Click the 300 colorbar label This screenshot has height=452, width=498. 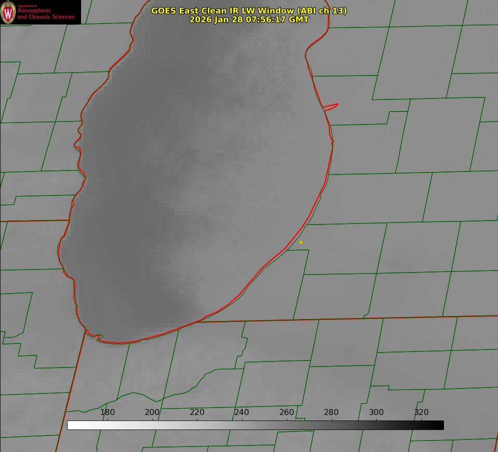tap(376, 412)
